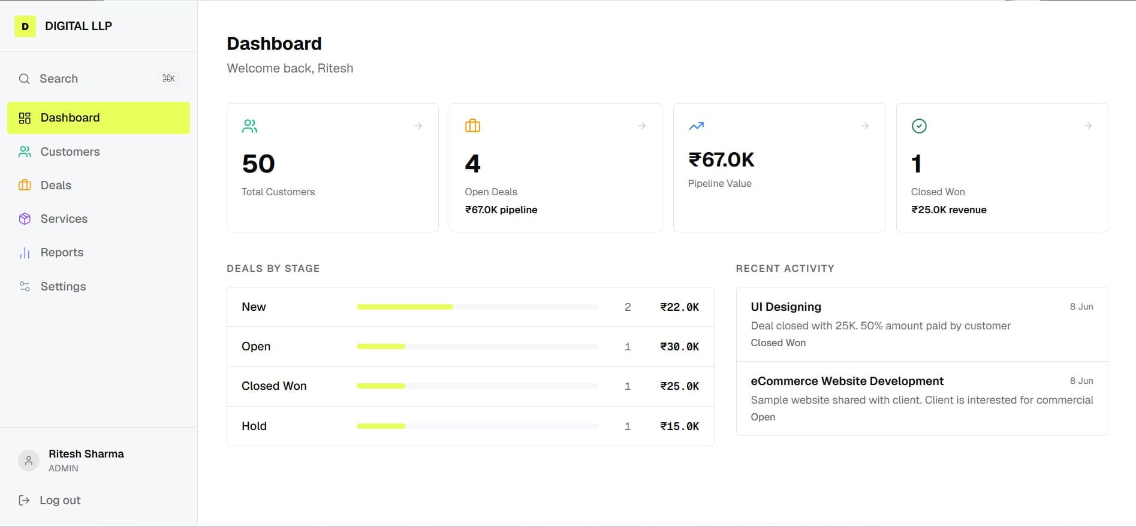Click the New stage progress bar
The image size is (1136, 527).
[478, 307]
